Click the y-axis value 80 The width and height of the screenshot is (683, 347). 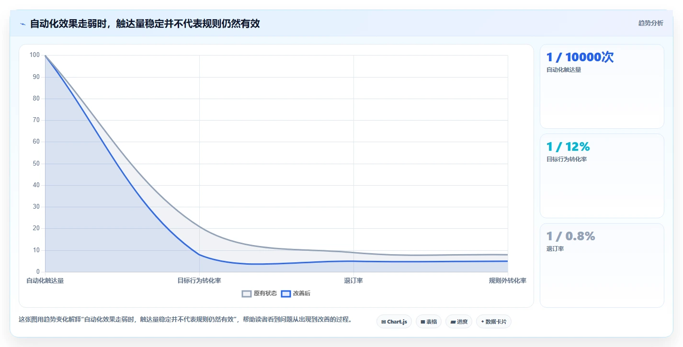pos(36,99)
